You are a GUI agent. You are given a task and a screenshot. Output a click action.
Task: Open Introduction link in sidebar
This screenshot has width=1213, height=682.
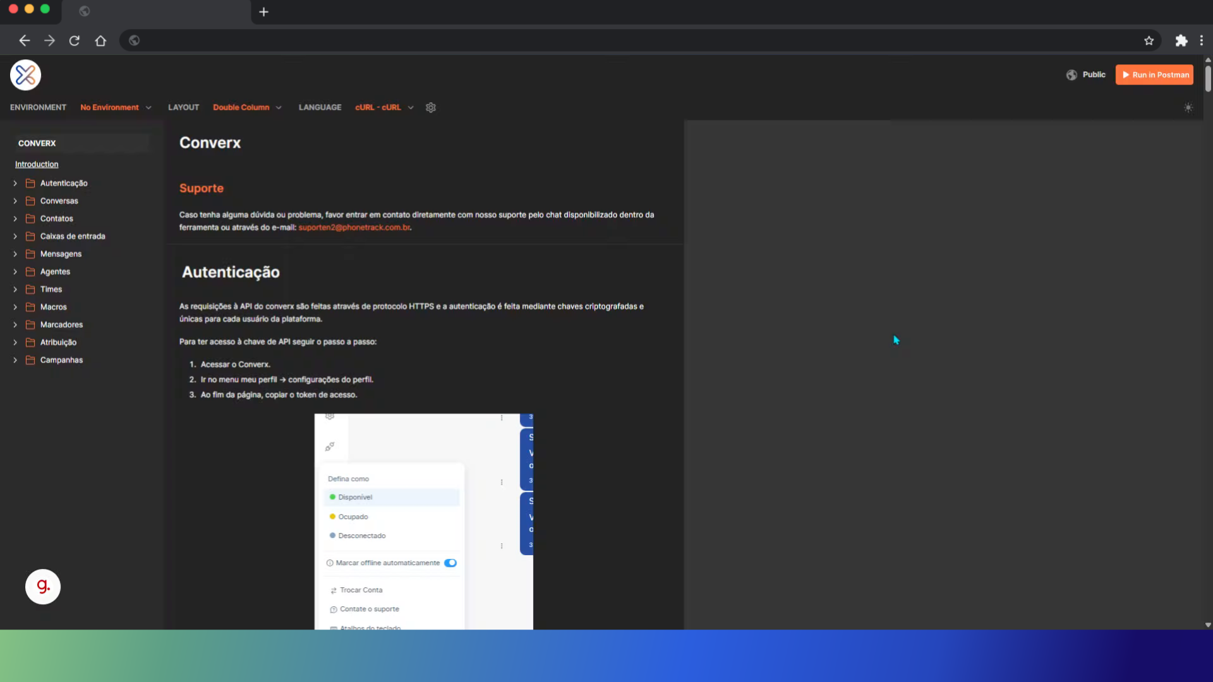click(x=37, y=164)
